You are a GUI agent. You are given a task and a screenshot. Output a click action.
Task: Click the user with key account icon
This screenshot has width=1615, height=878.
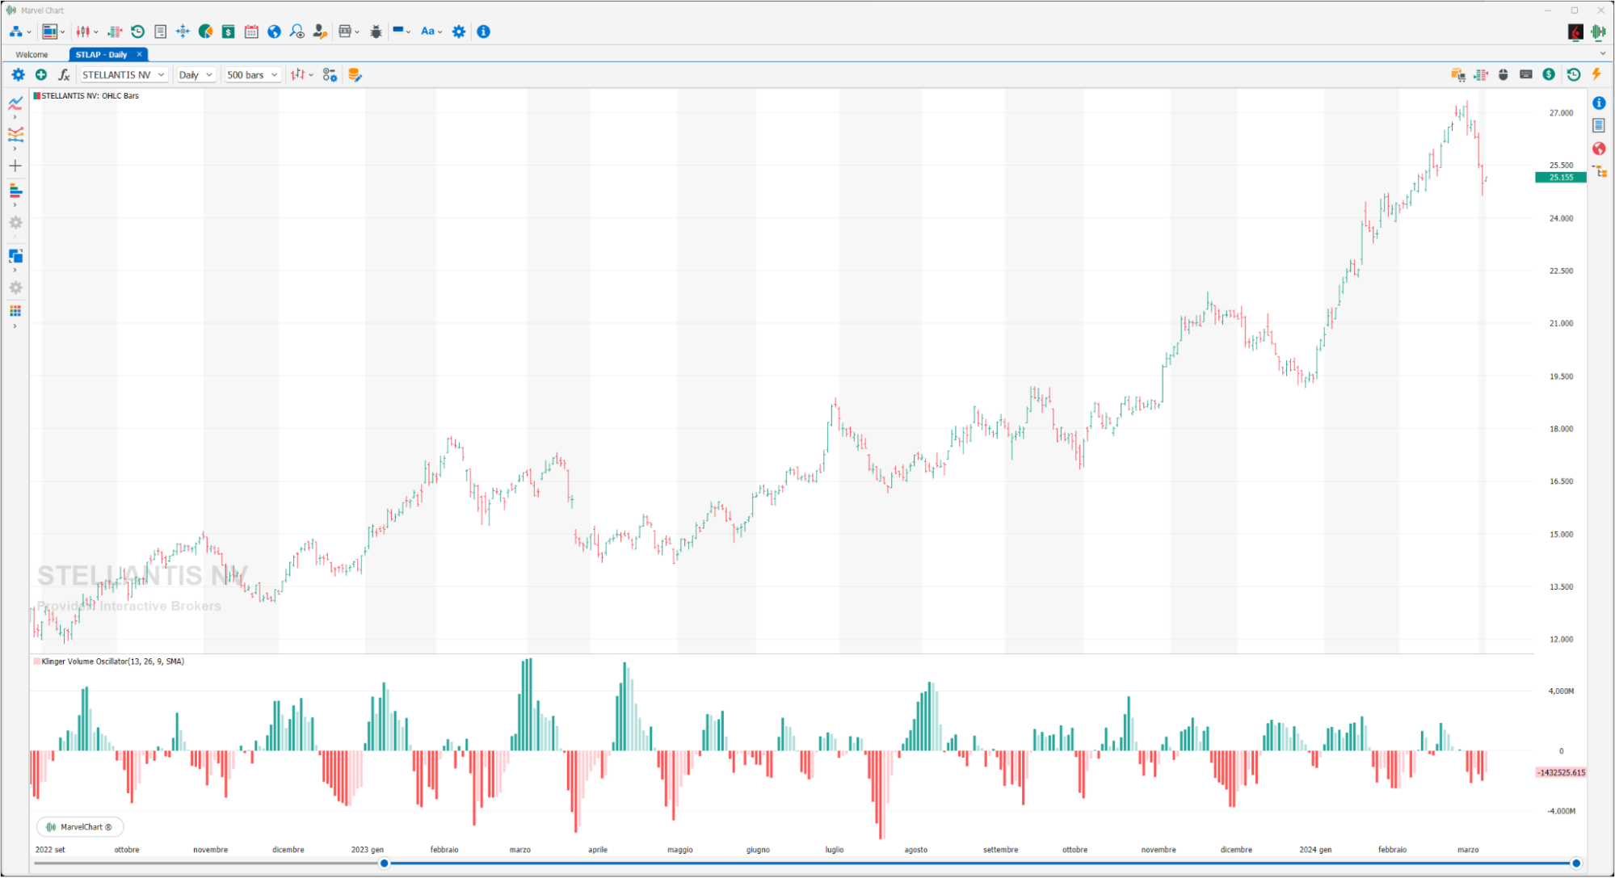coord(320,32)
